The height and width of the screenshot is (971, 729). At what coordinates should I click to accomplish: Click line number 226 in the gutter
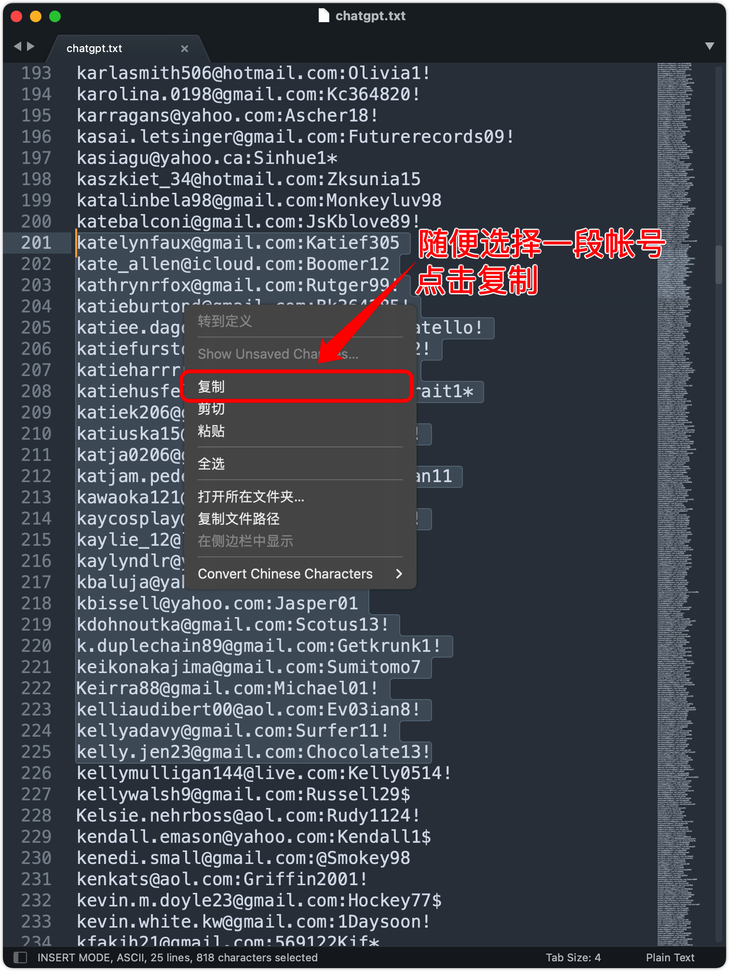36,773
